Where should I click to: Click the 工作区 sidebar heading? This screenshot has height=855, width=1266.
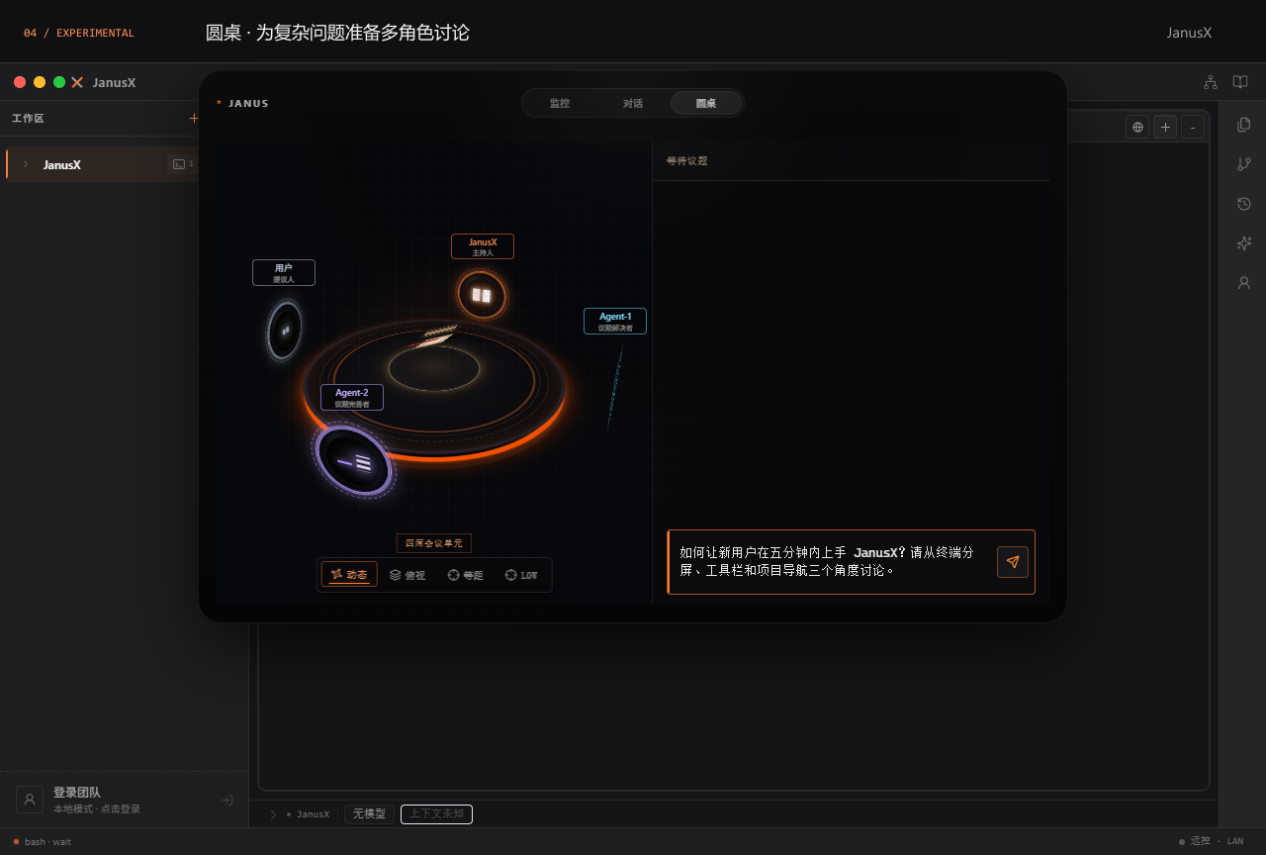[x=28, y=119]
